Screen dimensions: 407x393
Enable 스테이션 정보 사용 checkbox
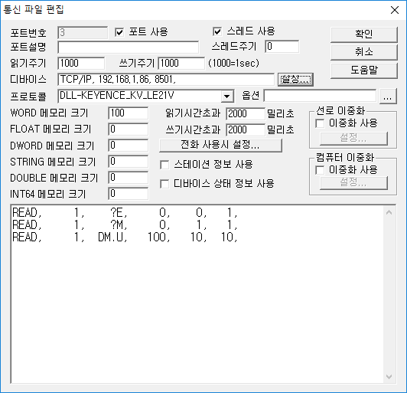point(164,165)
